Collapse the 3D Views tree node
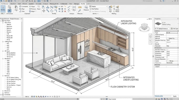 pyautogui.click(x=3, y=51)
